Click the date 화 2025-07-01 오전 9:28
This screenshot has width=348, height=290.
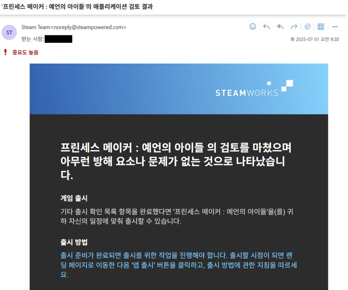314,39
